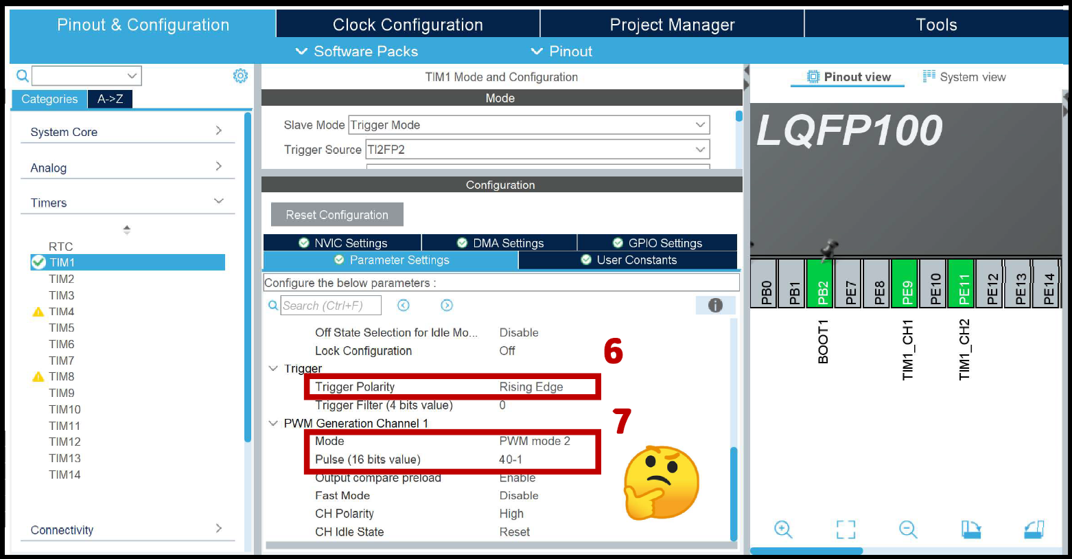1072x559 pixels.
Task: Click the PE9 green pin
Action: 905,284
